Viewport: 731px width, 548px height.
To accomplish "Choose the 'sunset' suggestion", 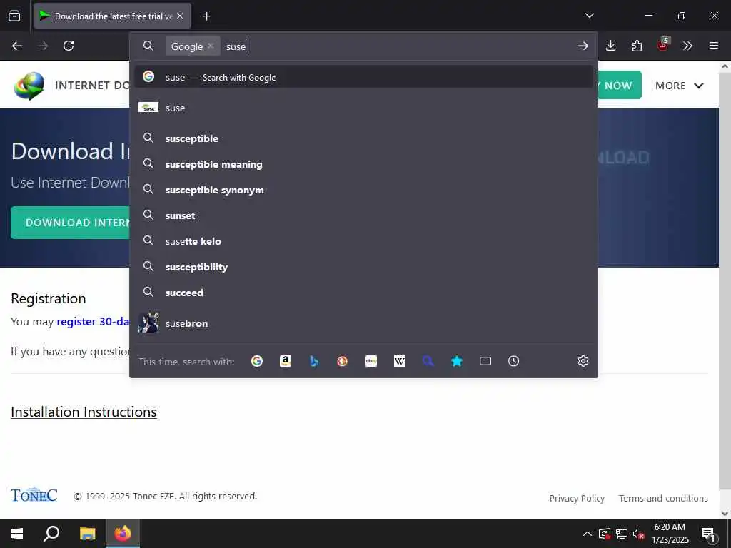I will pyautogui.click(x=363, y=215).
